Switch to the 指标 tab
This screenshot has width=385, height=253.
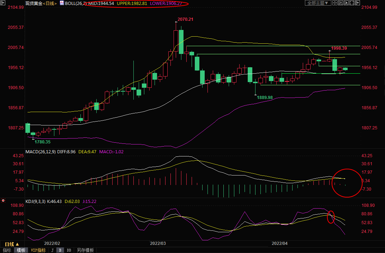[7, 250]
